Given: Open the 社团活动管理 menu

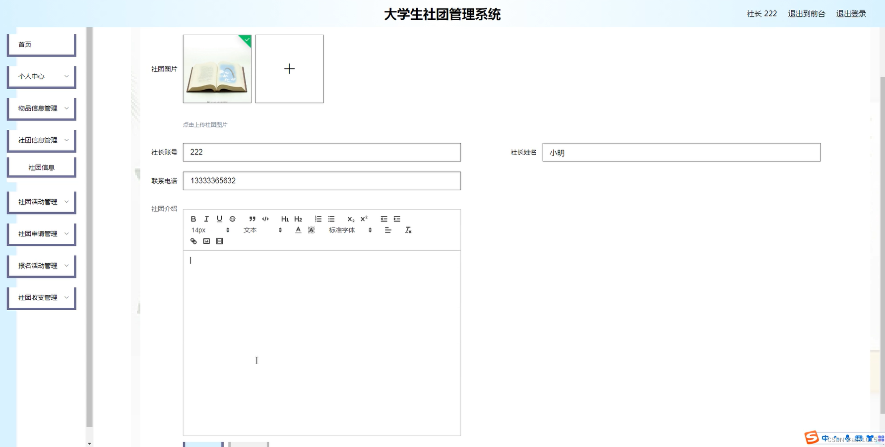Looking at the screenshot, I should (41, 202).
